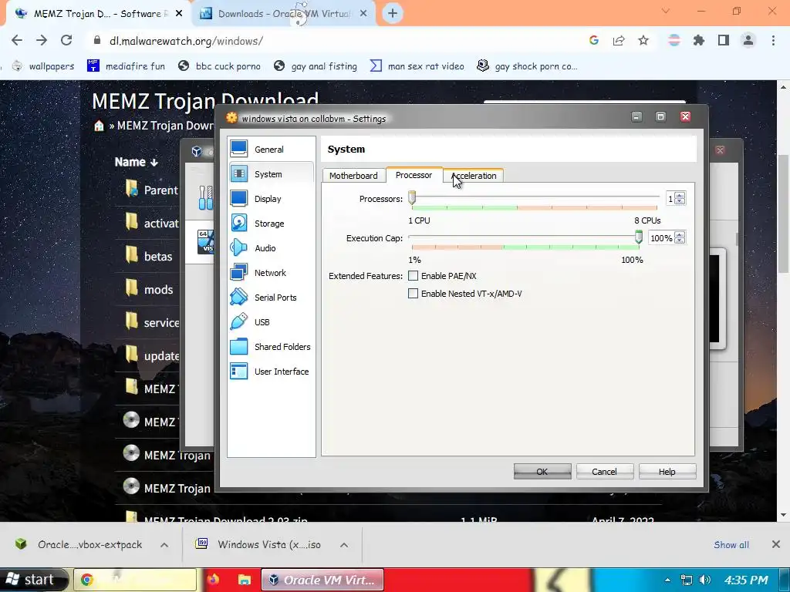Expand the Windows Vista iso download options chevron

344,545
